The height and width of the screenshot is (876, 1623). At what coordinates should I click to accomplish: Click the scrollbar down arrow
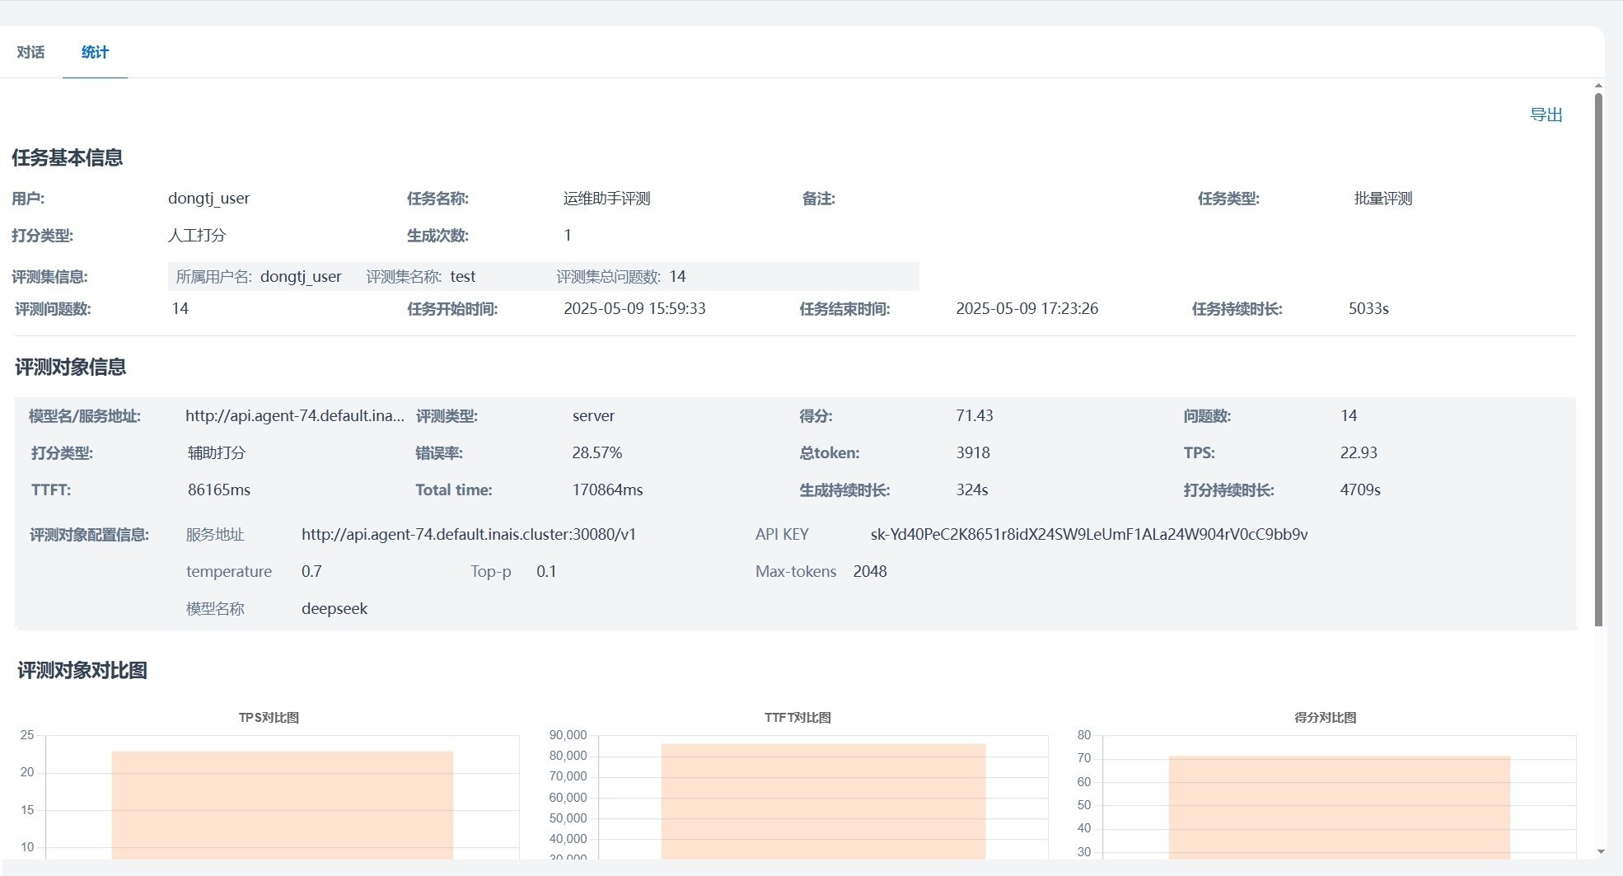coord(1600,852)
